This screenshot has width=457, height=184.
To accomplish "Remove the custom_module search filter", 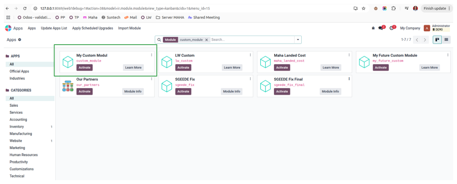I will [207, 40].
